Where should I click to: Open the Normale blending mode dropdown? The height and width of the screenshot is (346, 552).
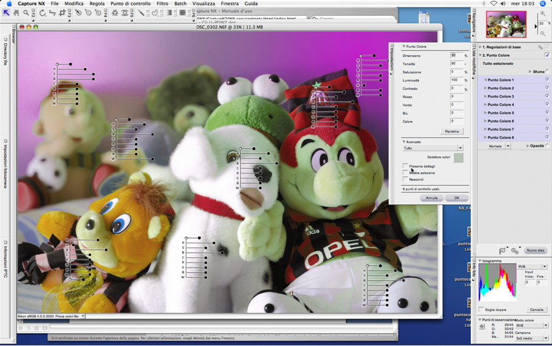(x=499, y=146)
